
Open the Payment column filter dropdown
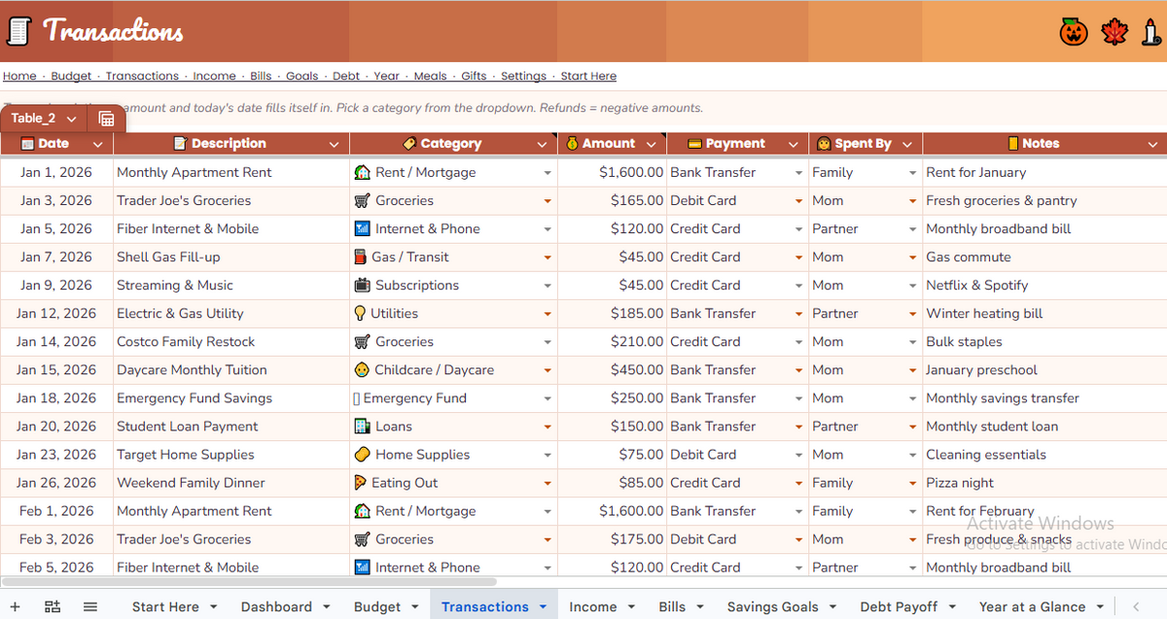click(794, 144)
